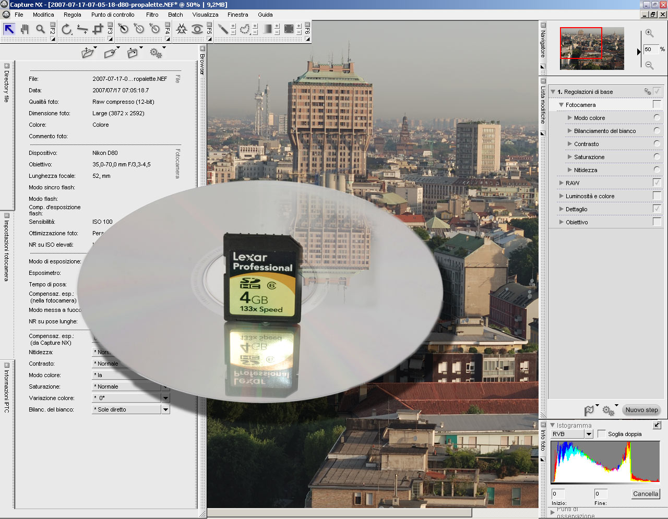Open the RVB channel dropdown
This screenshot has height=519, width=668.
click(589, 434)
